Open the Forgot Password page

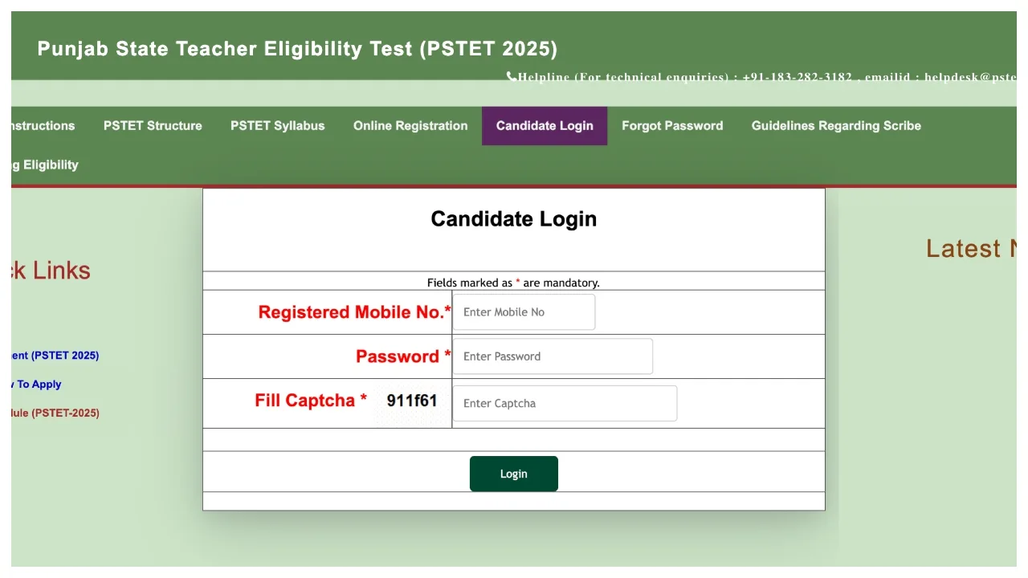point(672,126)
